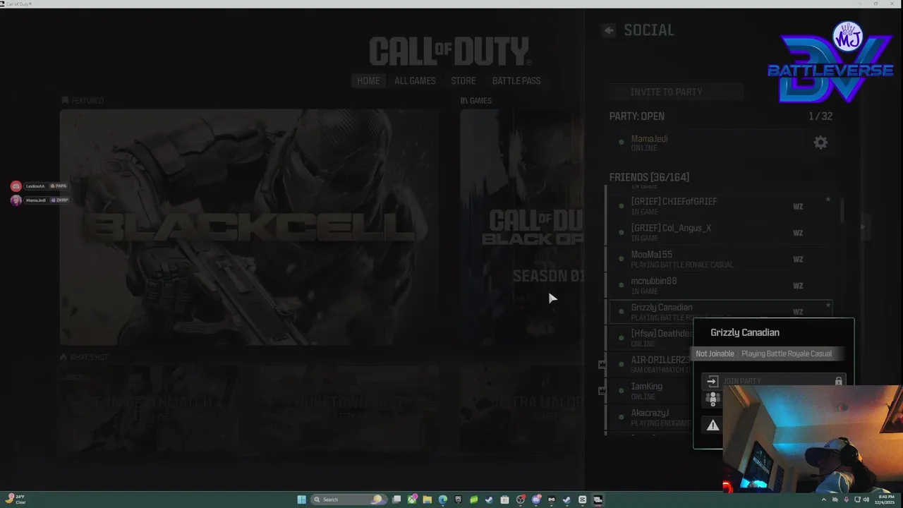Select [GRIEF] Col_Angus_X friend row

point(720,233)
